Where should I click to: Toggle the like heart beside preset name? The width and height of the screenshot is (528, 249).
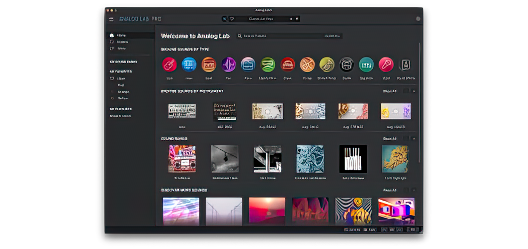(x=232, y=19)
